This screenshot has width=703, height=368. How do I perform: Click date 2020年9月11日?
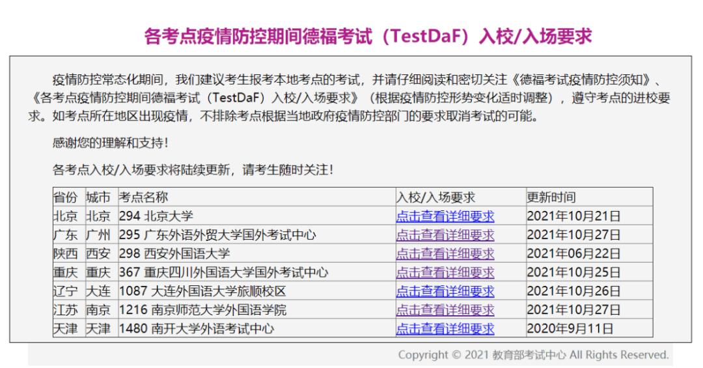(x=570, y=329)
